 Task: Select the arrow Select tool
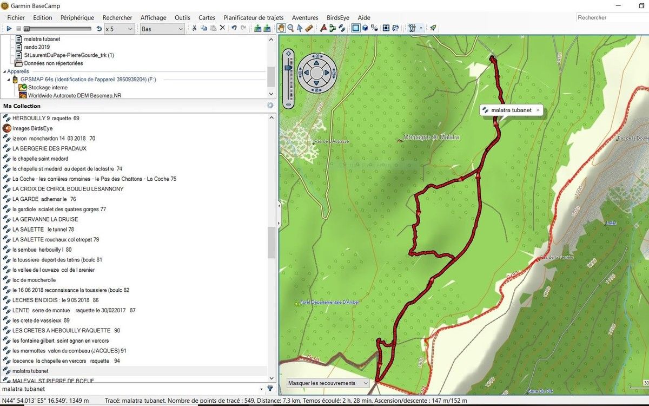click(x=300, y=28)
